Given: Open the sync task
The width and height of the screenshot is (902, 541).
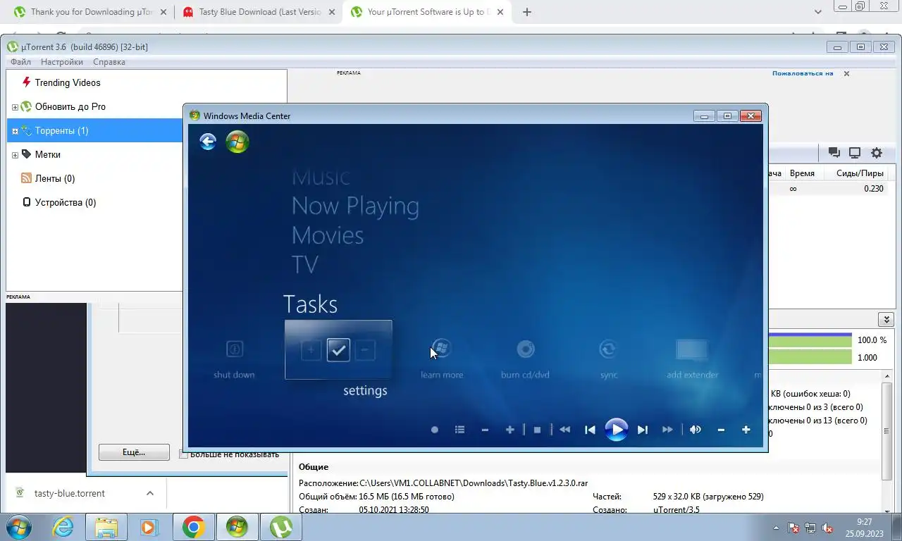Looking at the screenshot, I should coord(608,359).
